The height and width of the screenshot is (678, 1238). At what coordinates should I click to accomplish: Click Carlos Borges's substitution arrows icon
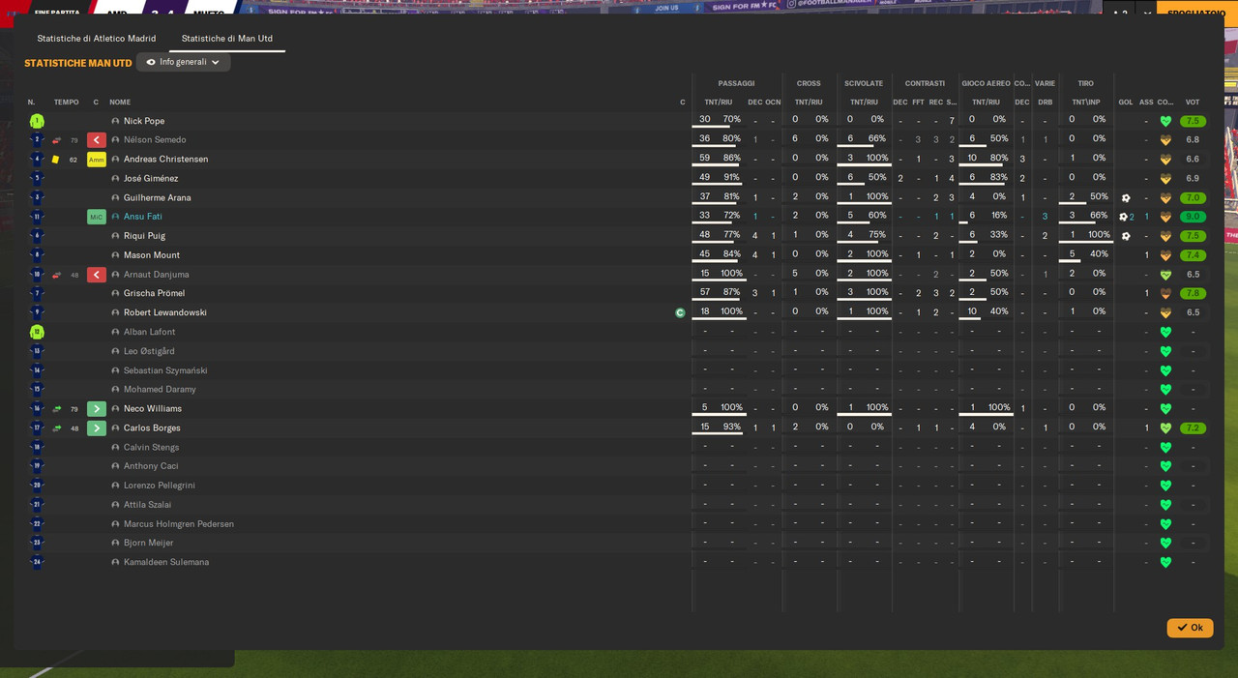56,428
